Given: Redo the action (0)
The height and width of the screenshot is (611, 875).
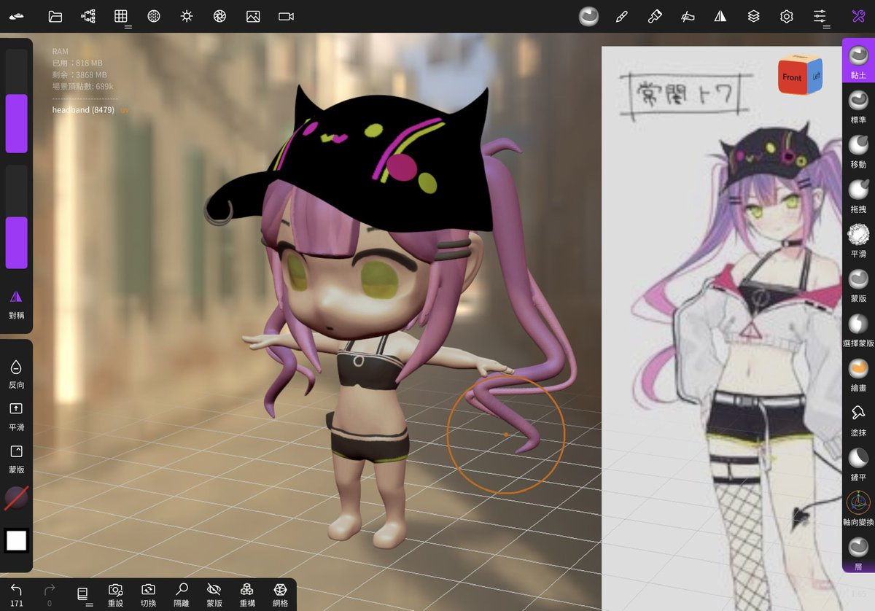Looking at the screenshot, I should click(x=50, y=594).
